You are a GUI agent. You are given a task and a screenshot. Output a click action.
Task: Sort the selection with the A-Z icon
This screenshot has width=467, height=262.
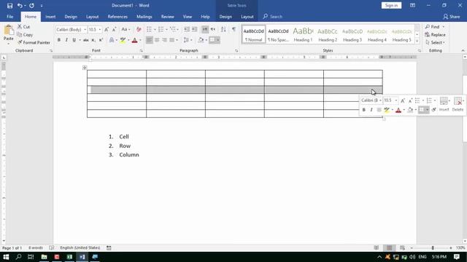coord(223,29)
